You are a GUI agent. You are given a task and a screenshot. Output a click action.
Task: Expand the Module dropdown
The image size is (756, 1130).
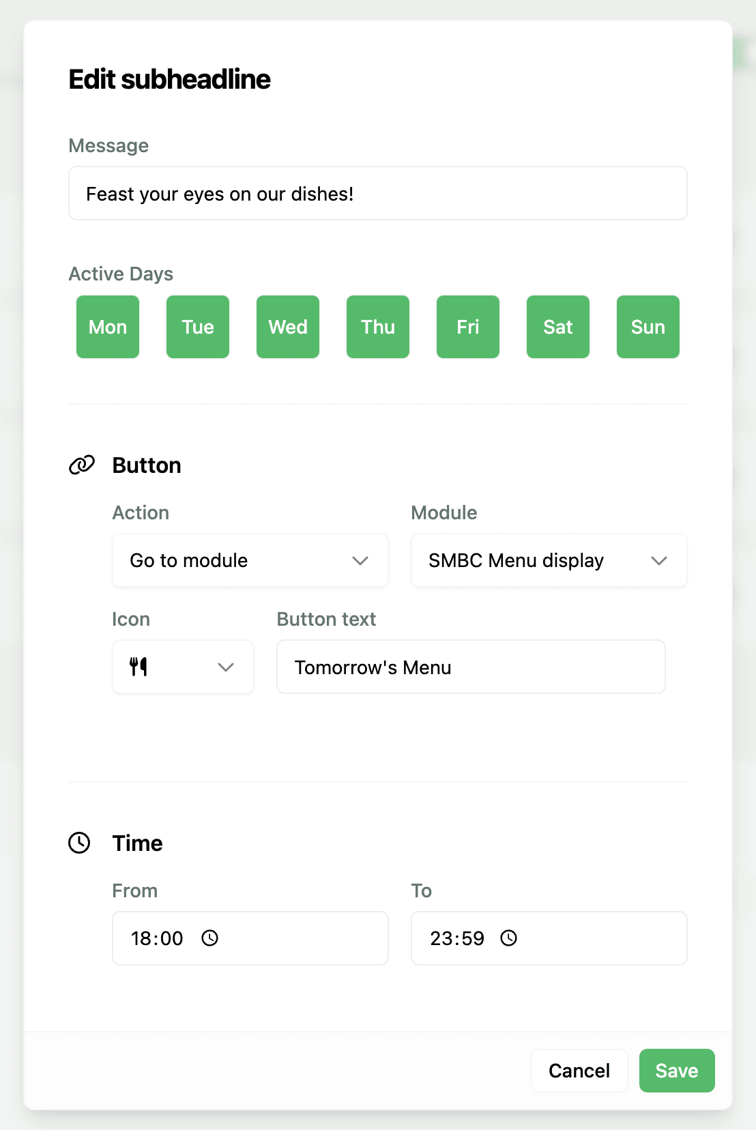pyautogui.click(x=549, y=560)
